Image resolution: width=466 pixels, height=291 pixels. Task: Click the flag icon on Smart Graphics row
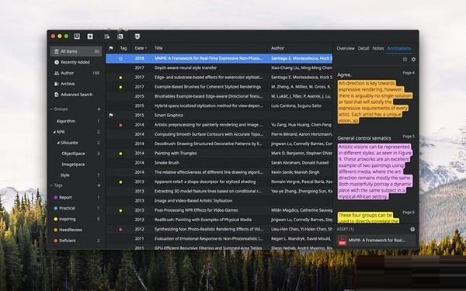(x=111, y=115)
